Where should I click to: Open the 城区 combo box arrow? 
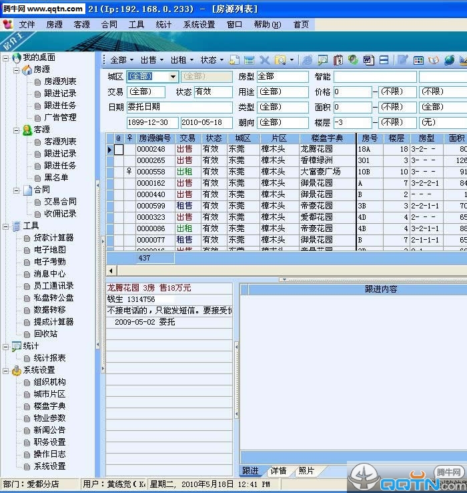click(x=173, y=76)
